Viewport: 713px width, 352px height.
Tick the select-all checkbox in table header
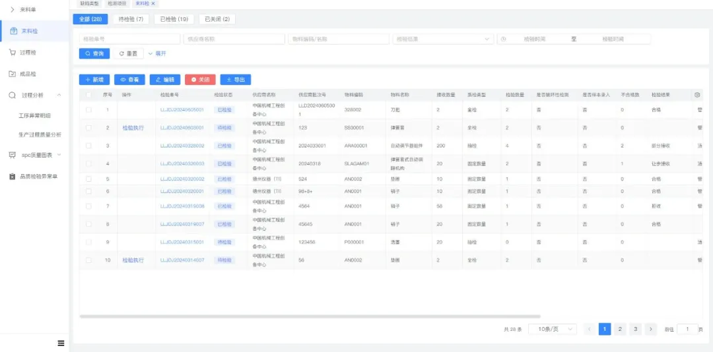coord(89,95)
